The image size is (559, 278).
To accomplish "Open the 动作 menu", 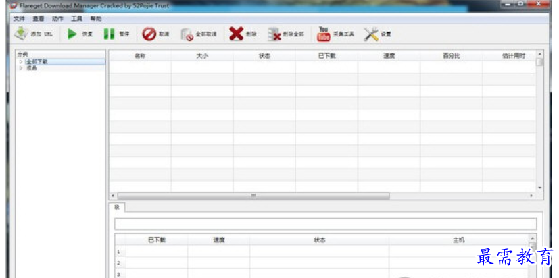I will coord(57,18).
